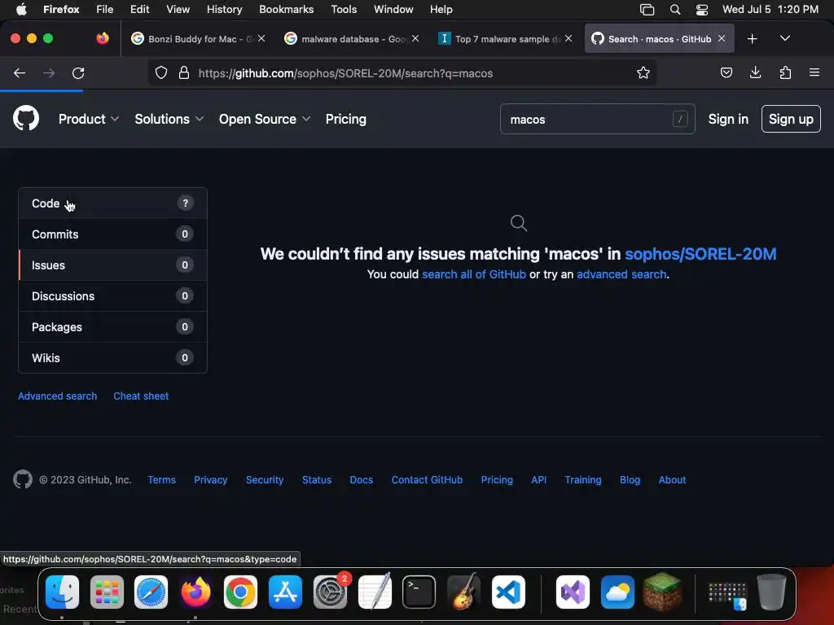
Task: Open Minecraft from the Dock
Action: [x=662, y=592]
